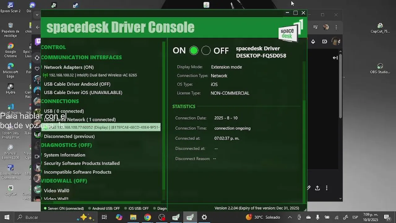
Task: Select the highlighted 192.168.100.77 display connection
Action: tap(101, 127)
